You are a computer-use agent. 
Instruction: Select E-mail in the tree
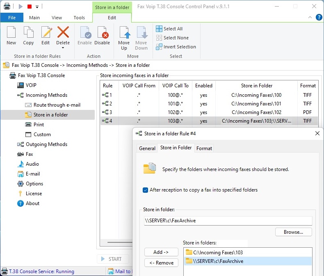coord(29,174)
